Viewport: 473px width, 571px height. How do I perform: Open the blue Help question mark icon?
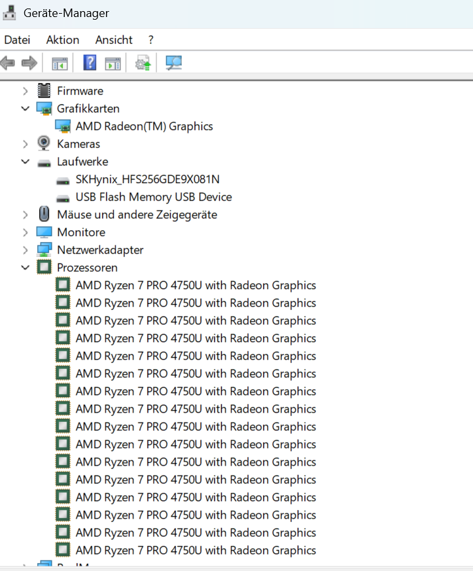90,63
